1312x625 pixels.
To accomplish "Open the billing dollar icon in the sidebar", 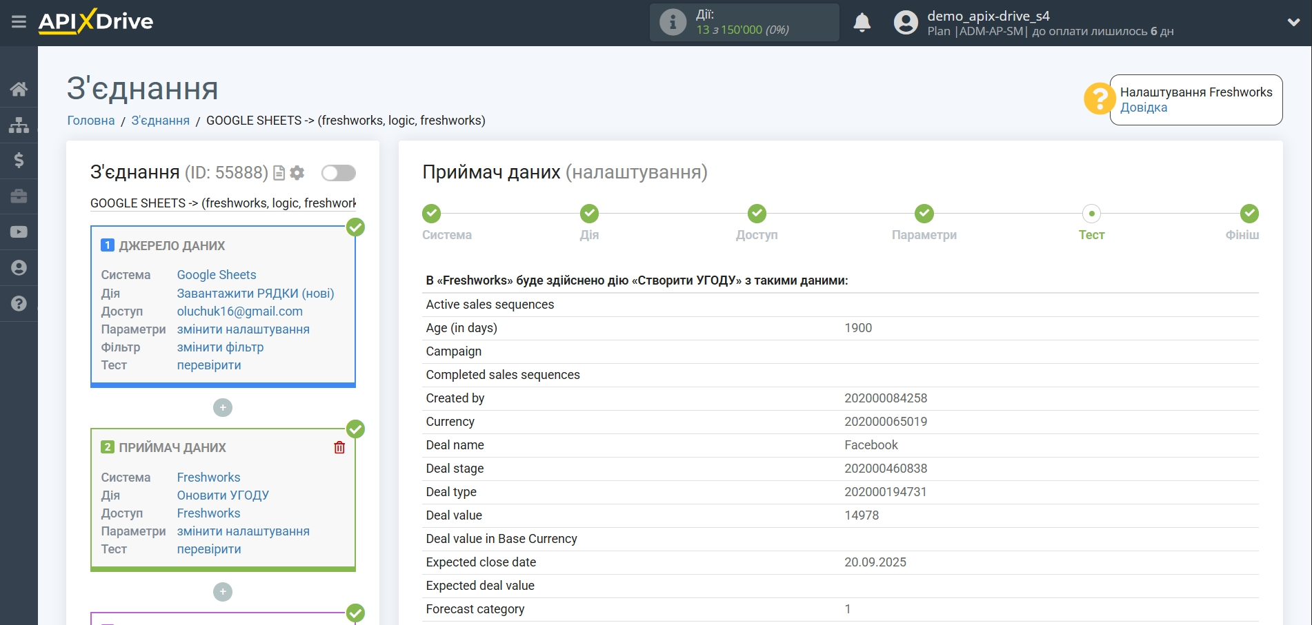I will tap(19, 161).
